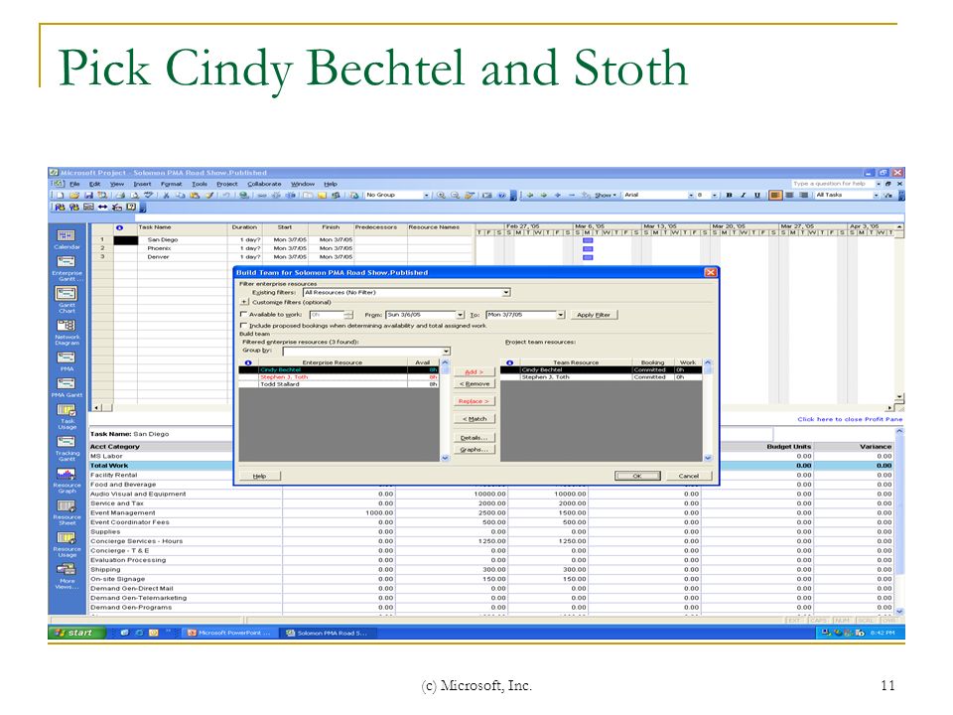Open the Tools menu
The width and height of the screenshot is (953, 715).
[x=200, y=184]
